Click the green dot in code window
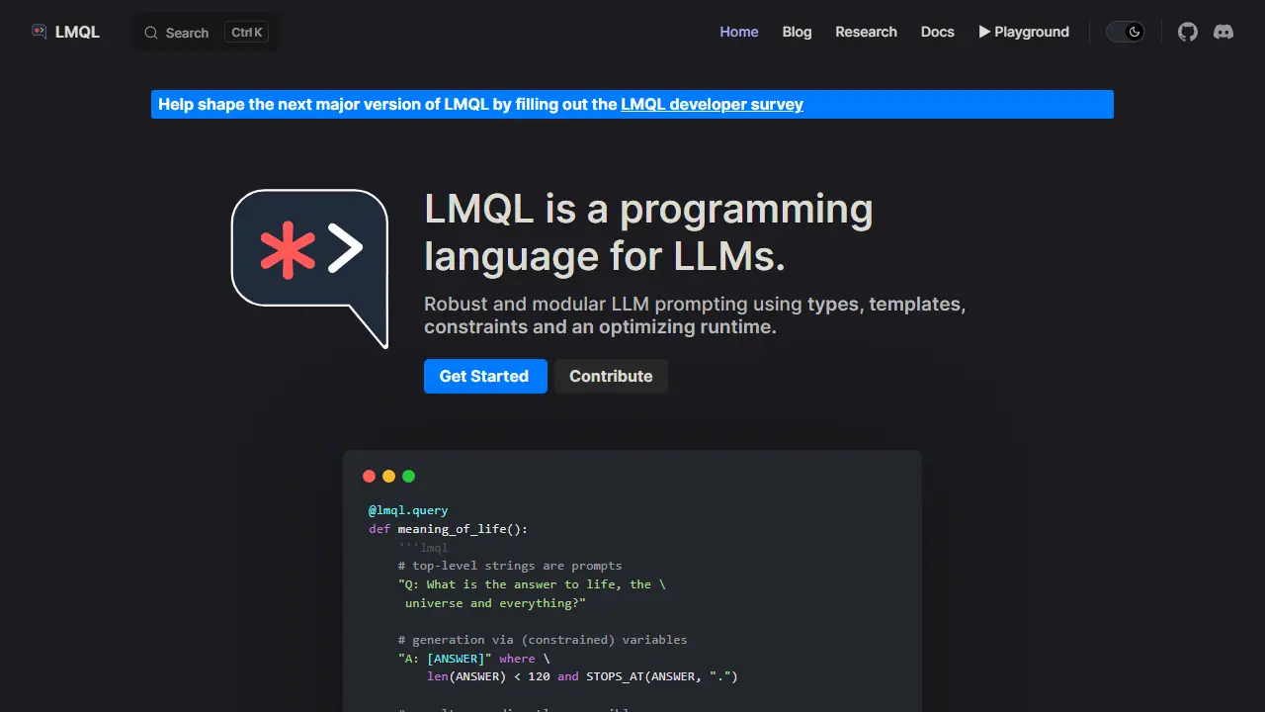Image resolution: width=1265 pixels, height=712 pixels. tap(408, 476)
